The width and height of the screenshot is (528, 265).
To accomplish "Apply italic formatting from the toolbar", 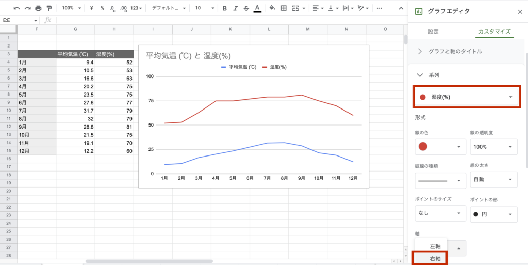I will [235, 8].
